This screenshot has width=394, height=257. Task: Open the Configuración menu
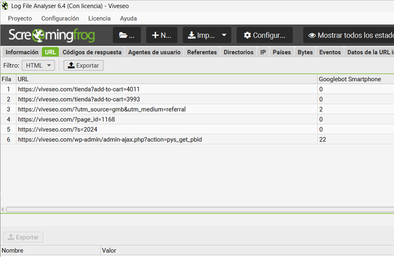60,19
